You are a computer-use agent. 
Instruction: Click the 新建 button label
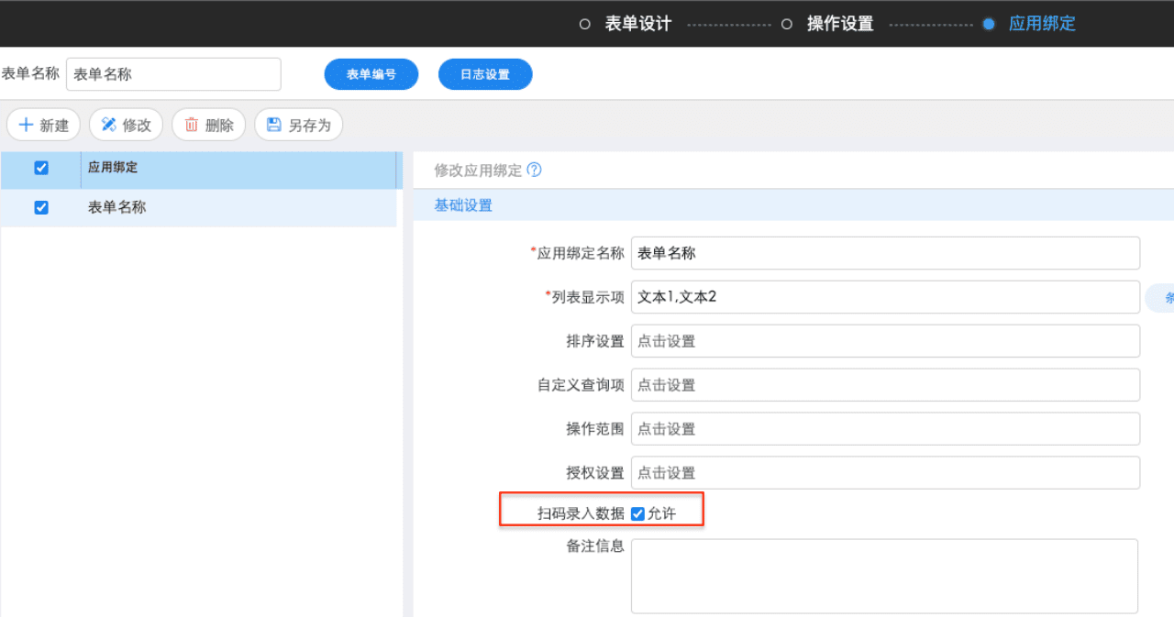(54, 126)
